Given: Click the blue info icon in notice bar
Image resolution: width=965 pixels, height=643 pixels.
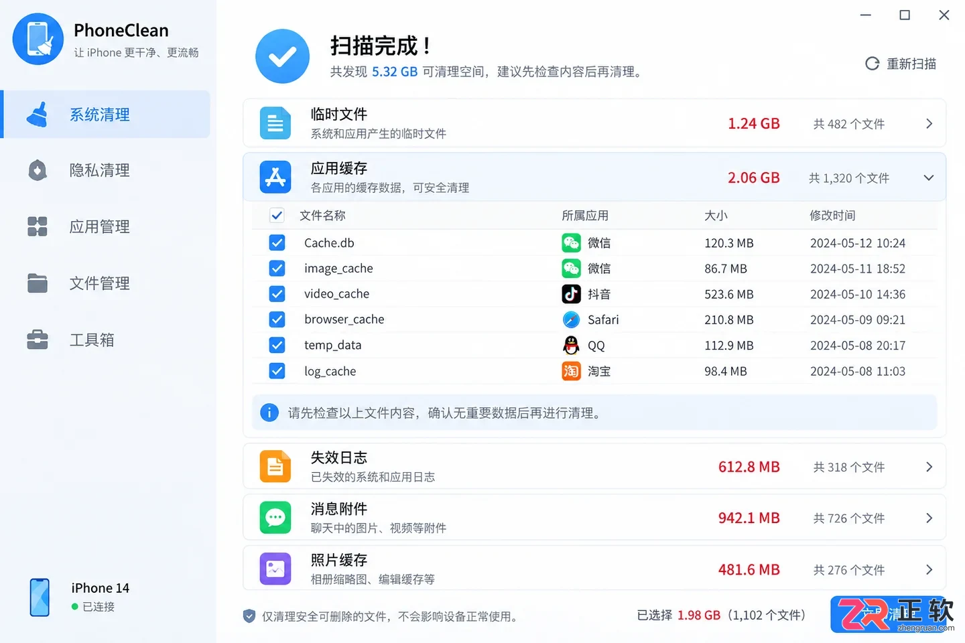Looking at the screenshot, I should [269, 413].
